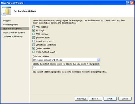Viewport: 135px width, 104px height.
Task: Click the Previous button
Action: coord(81,99)
